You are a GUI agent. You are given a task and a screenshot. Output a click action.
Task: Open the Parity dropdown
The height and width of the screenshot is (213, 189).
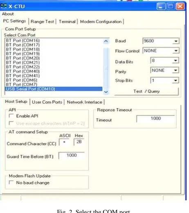coord(175,70)
